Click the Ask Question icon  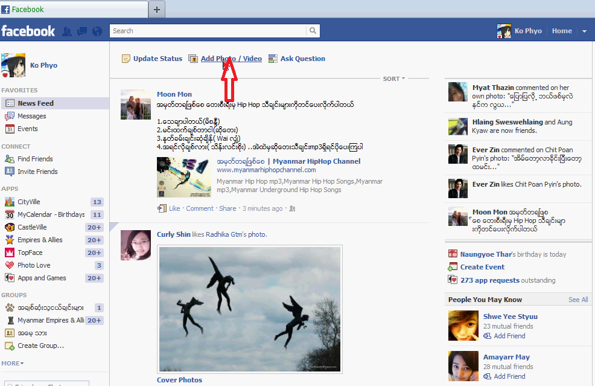273,59
